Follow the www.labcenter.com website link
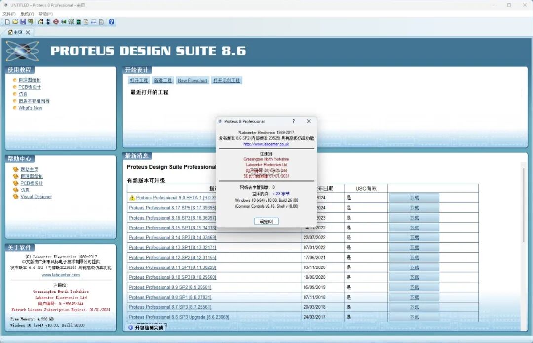This screenshot has height=343, width=533. pos(60,274)
